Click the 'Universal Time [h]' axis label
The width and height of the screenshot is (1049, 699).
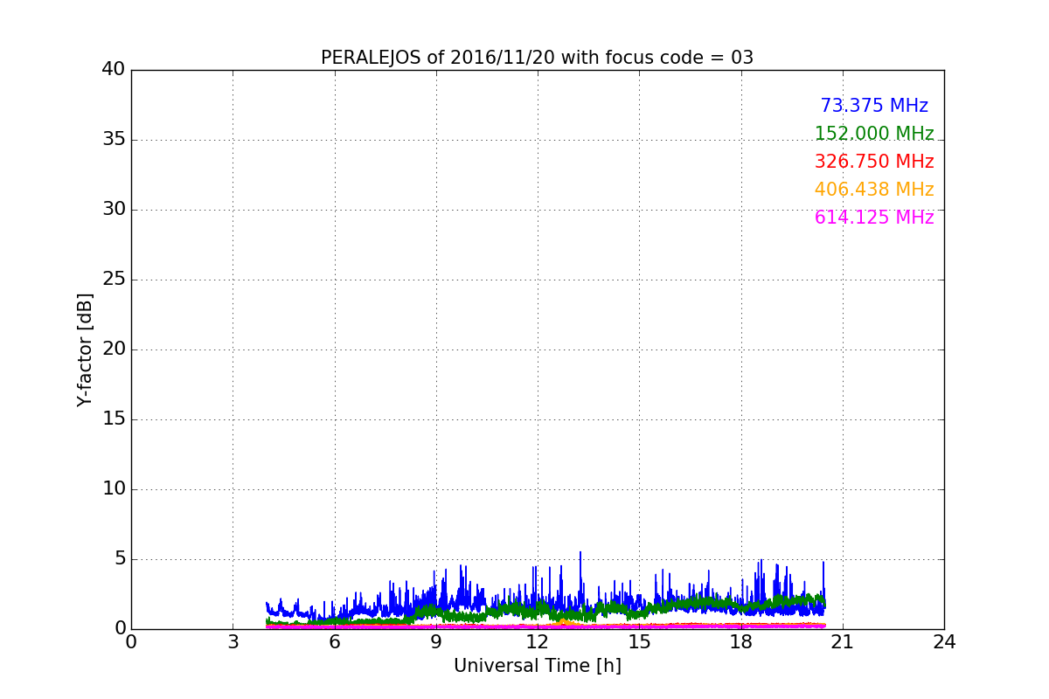tap(537, 666)
